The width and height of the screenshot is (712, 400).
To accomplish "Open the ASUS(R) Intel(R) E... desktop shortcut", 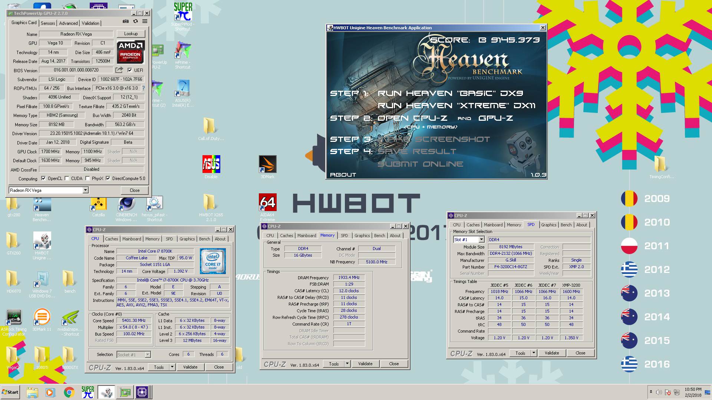I will (x=183, y=93).
